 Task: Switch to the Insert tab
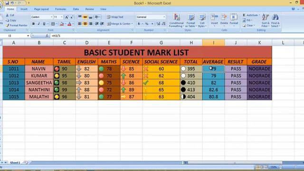[24, 9]
